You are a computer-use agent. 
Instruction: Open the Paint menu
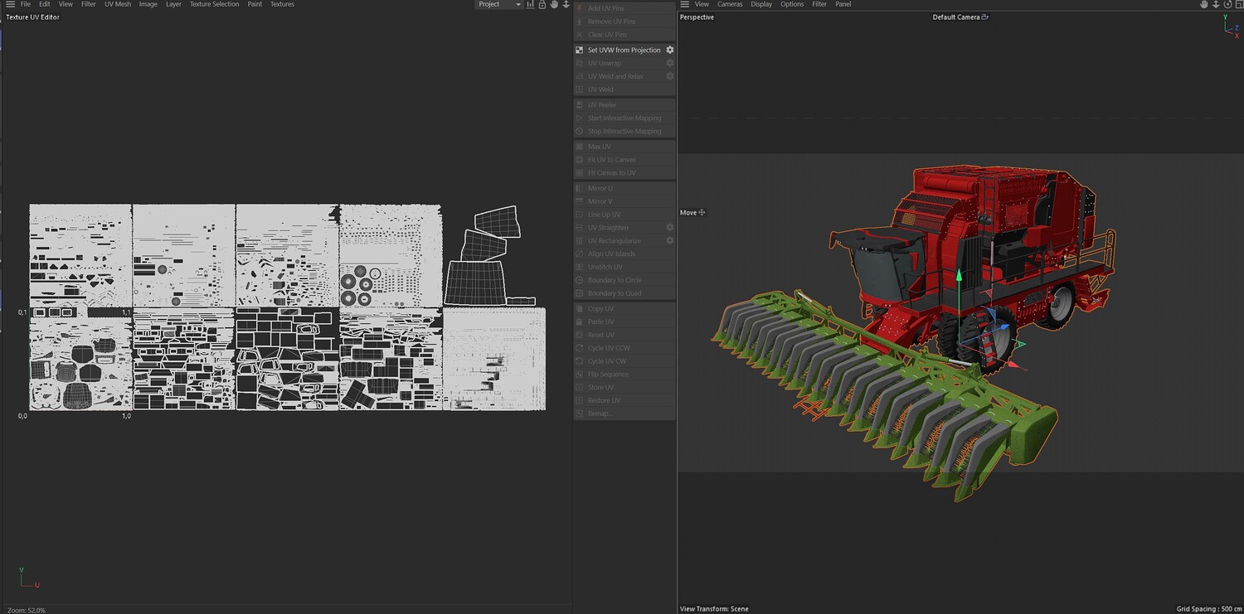click(255, 4)
